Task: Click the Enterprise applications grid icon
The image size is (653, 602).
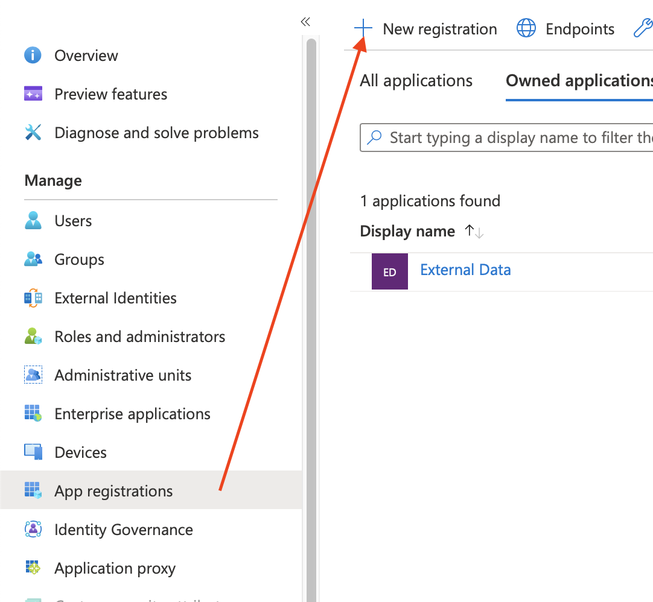Action: tap(33, 414)
